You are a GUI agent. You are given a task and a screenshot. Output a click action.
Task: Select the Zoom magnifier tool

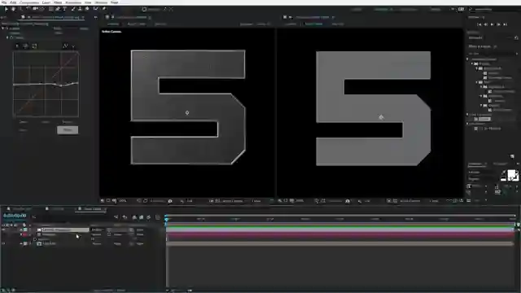(20, 9)
